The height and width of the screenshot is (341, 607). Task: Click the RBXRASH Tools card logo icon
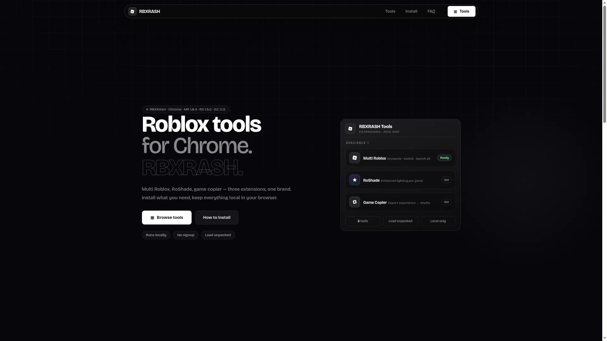(350, 129)
